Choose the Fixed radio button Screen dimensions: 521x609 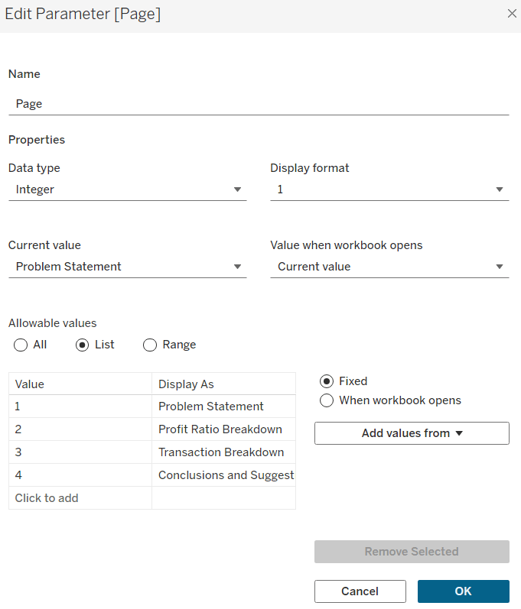point(327,381)
